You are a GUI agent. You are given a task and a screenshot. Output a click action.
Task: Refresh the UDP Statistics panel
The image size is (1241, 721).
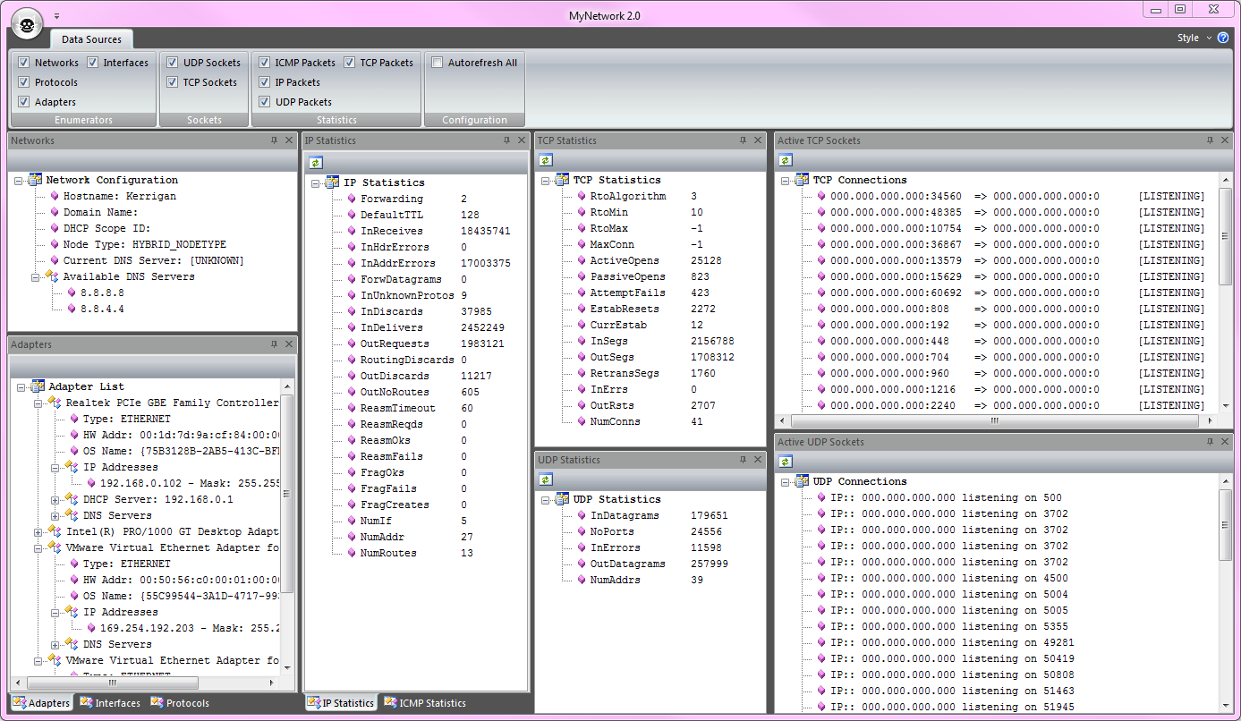click(545, 479)
